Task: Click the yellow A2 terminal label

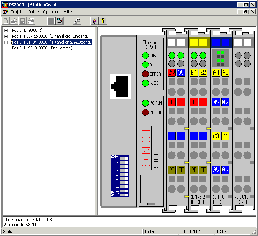Action: 225,73
